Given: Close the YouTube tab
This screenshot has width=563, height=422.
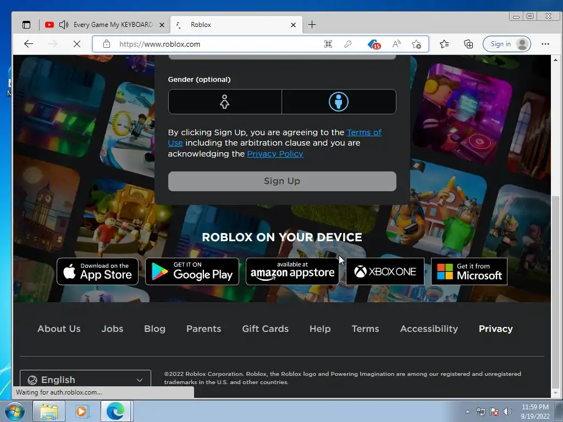Looking at the screenshot, I should [162, 25].
